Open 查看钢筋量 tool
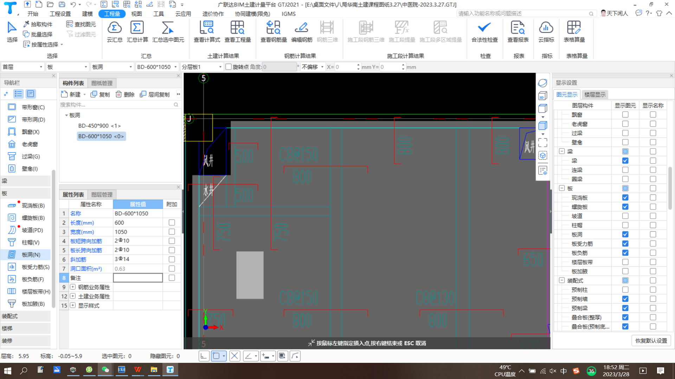 (274, 32)
